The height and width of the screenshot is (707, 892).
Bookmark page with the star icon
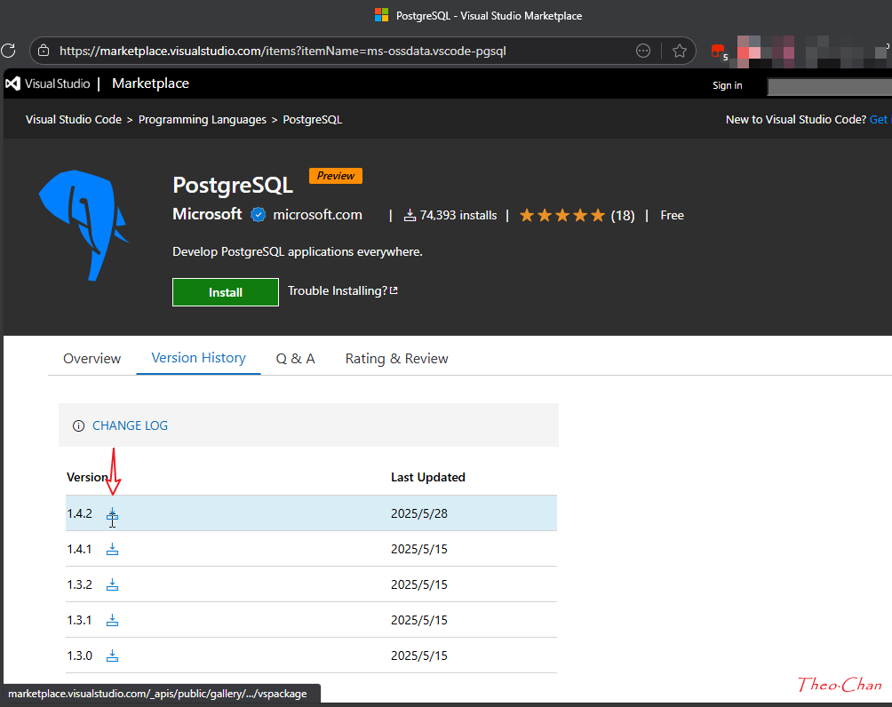pos(680,51)
